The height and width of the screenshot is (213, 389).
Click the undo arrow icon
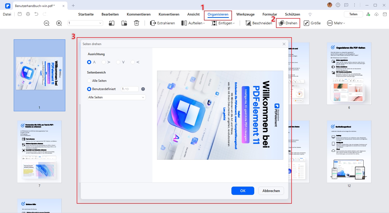[x=36, y=14]
